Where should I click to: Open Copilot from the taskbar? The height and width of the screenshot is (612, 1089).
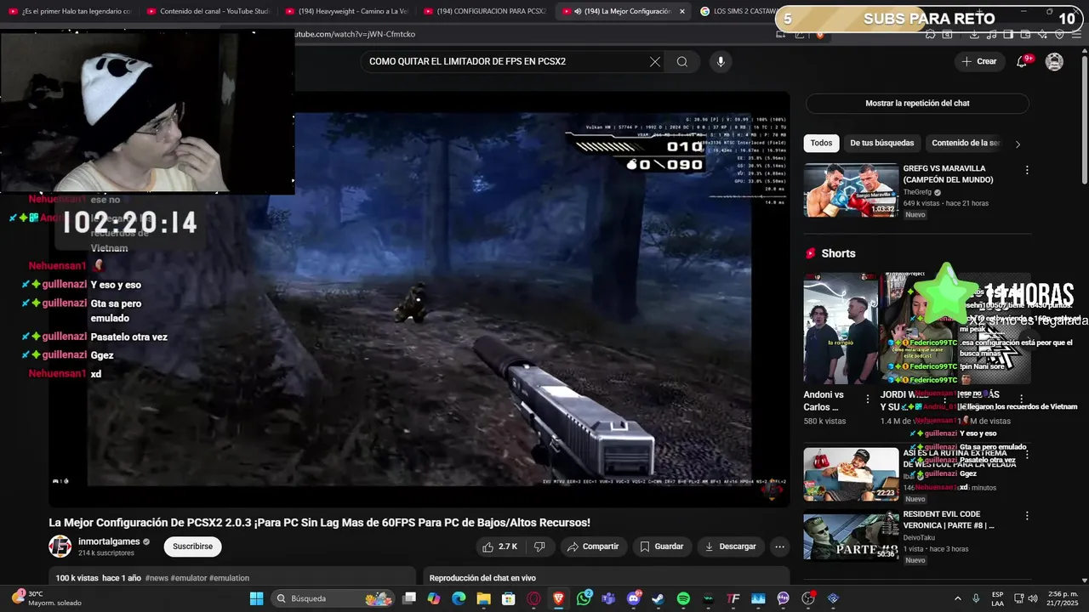[434, 598]
